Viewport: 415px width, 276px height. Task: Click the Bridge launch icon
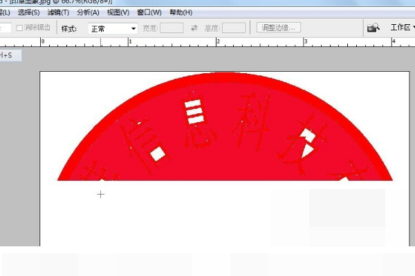pos(373,28)
